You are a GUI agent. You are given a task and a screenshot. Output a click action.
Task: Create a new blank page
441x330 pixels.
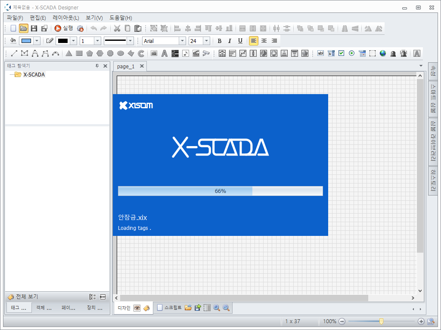(x=13, y=28)
